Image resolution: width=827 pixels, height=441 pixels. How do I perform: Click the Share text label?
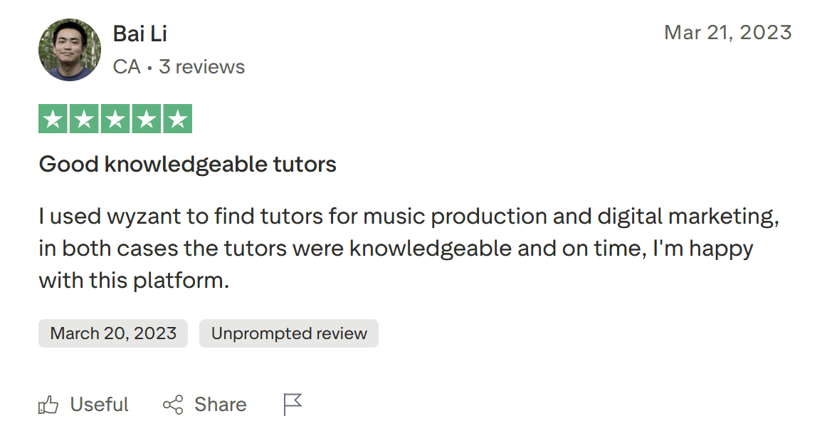click(x=221, y=405)
